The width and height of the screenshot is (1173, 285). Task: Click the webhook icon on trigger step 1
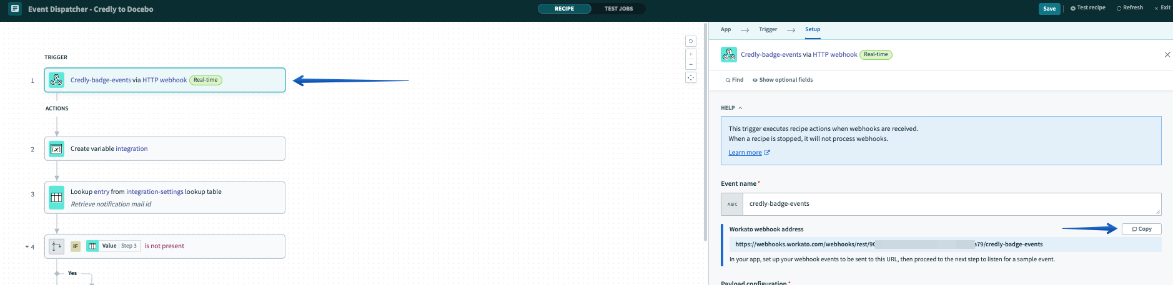click(56, 80)
